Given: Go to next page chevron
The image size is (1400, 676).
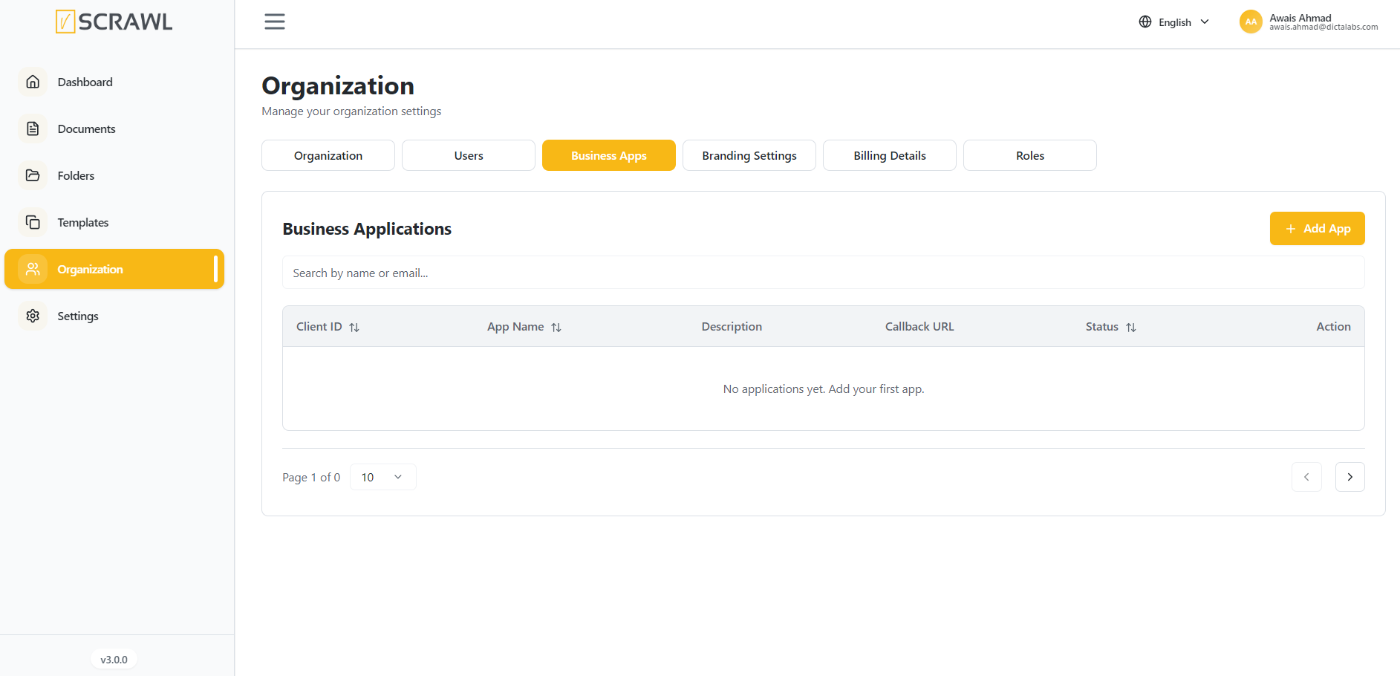Looking at the screenshot, I should (1350, 477).
